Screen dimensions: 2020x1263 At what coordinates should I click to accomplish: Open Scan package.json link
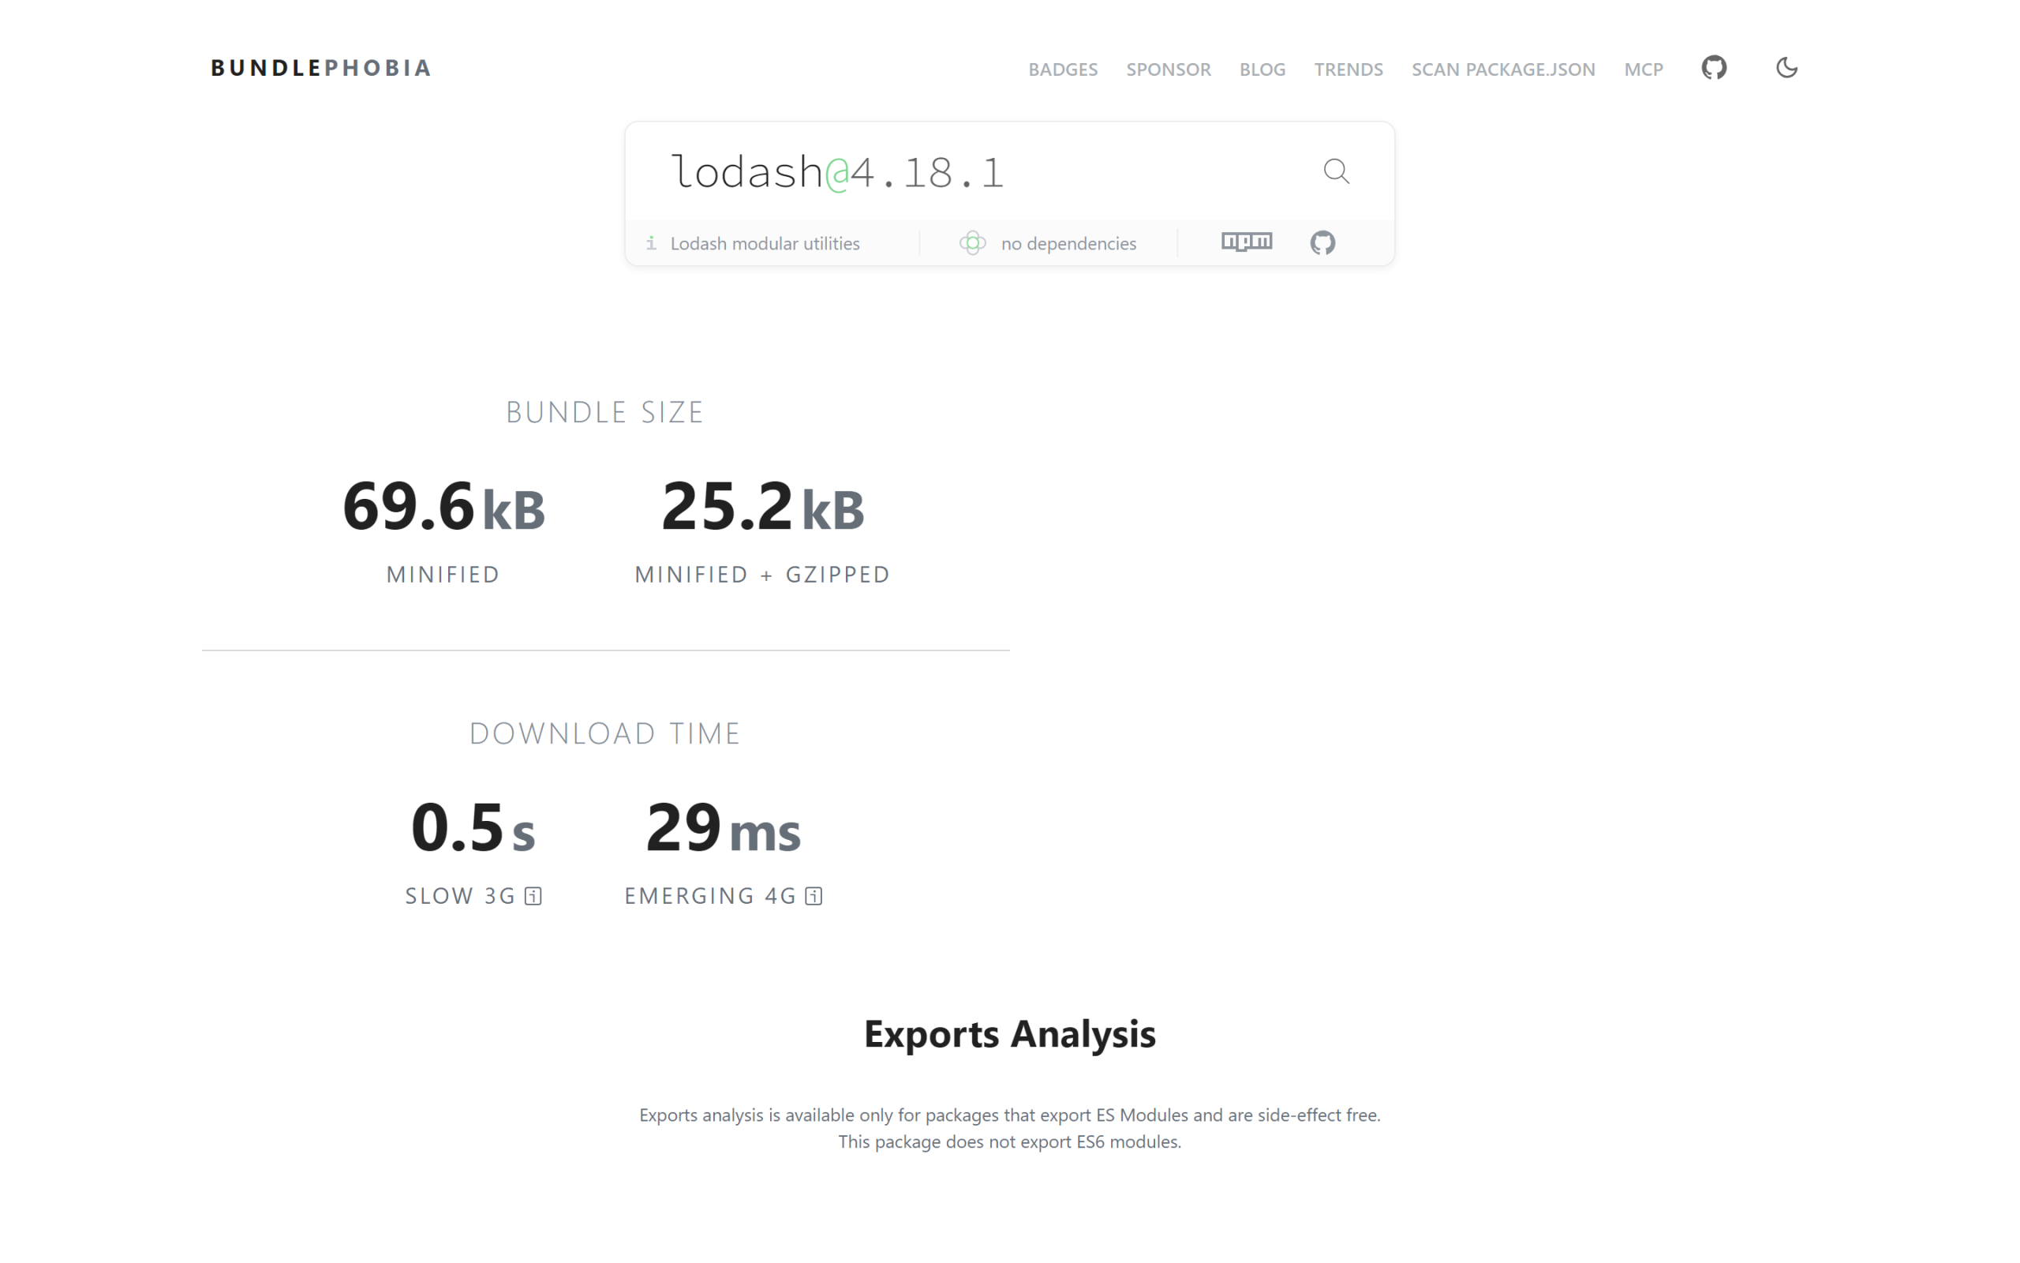point(1502,69)
